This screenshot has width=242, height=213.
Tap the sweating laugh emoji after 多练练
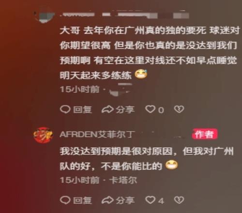point(141,74)
